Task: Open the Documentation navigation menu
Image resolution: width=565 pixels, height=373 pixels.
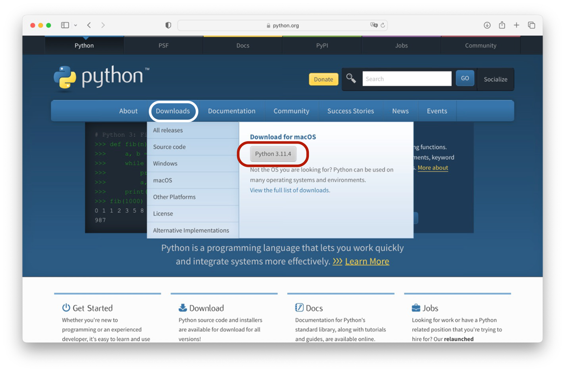Action: coord(232,111)
